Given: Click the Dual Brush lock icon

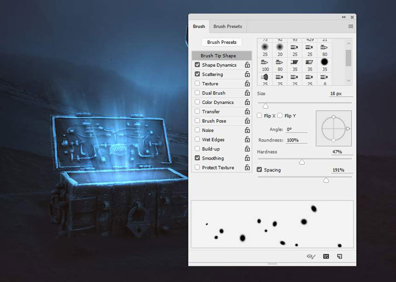Looking at the screenshot, I should [x=247, y=93].
